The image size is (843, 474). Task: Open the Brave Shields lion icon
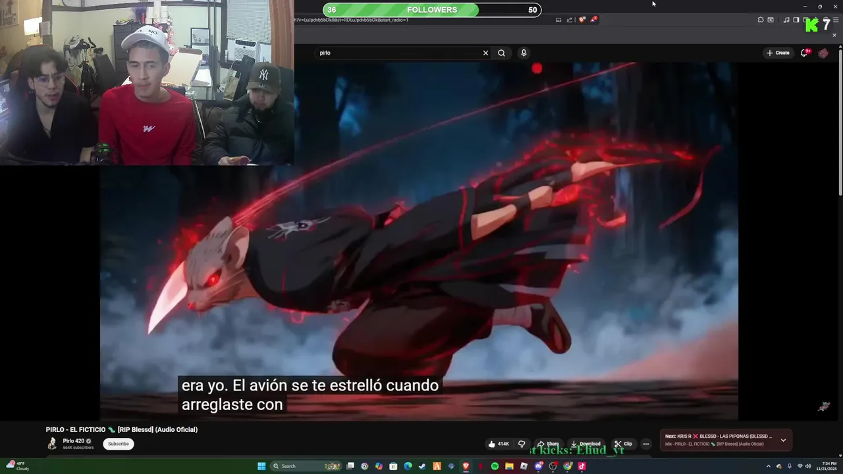(582, 20)
